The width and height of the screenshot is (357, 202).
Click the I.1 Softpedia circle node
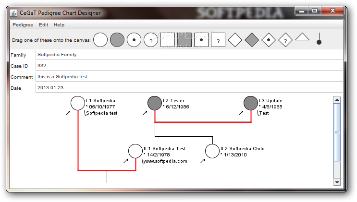(78, 103)
